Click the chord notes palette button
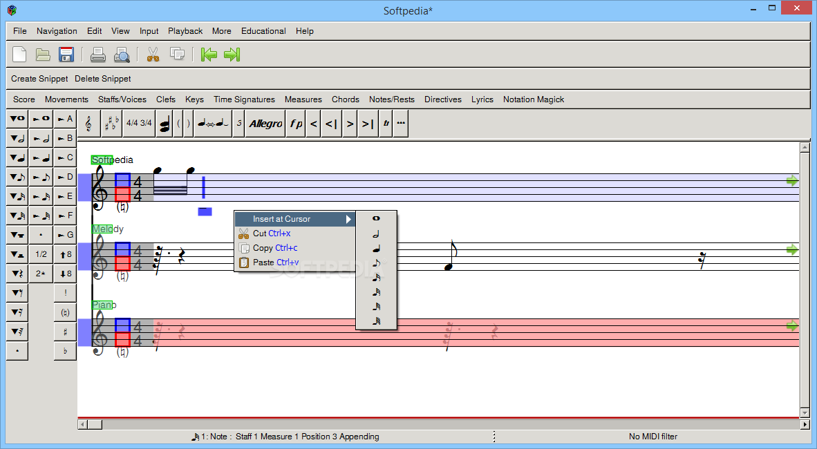Viewport: 817px width, 449px height. [x=165, y=124]
